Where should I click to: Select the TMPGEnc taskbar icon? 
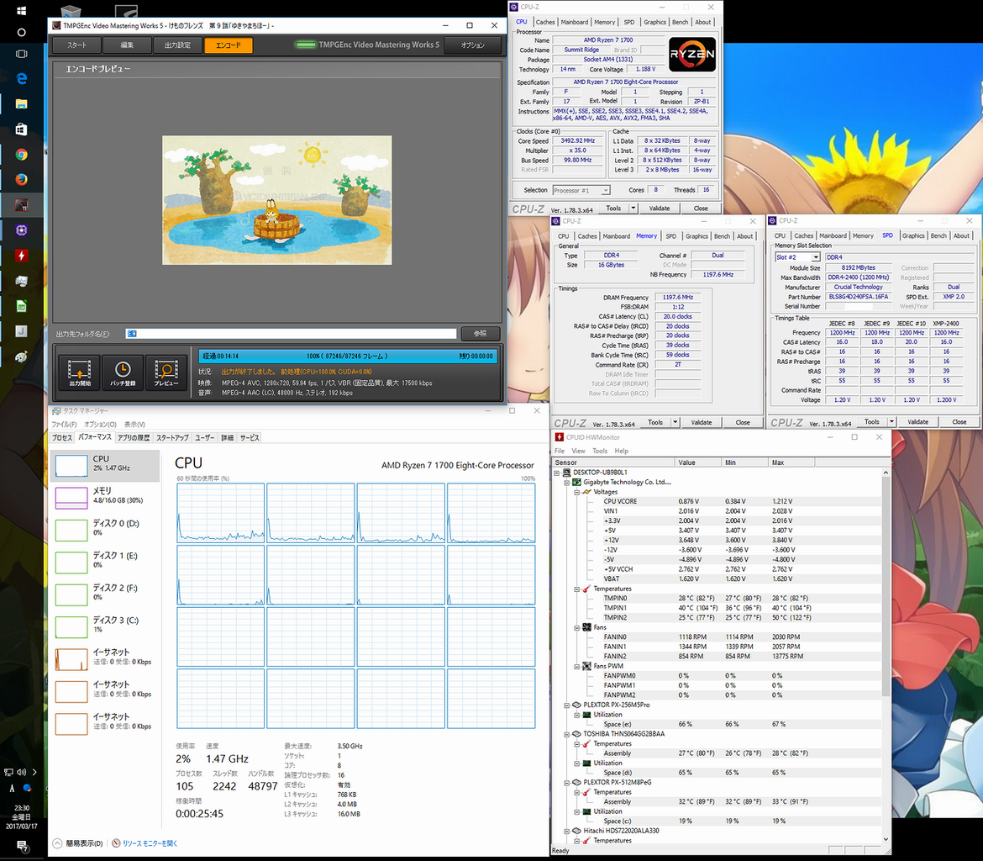tap(21, 204)
